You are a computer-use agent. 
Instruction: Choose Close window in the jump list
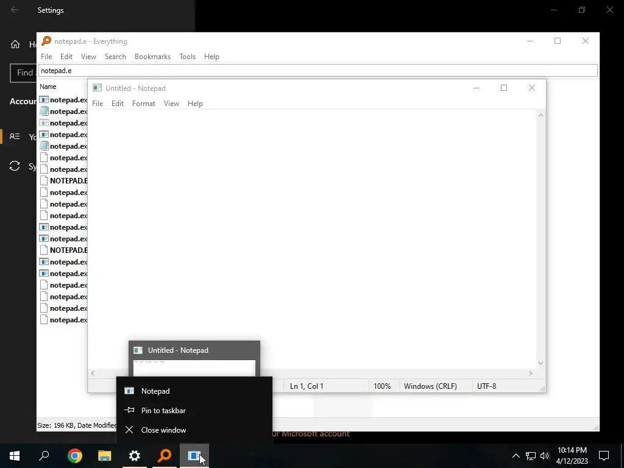point(194,430)
